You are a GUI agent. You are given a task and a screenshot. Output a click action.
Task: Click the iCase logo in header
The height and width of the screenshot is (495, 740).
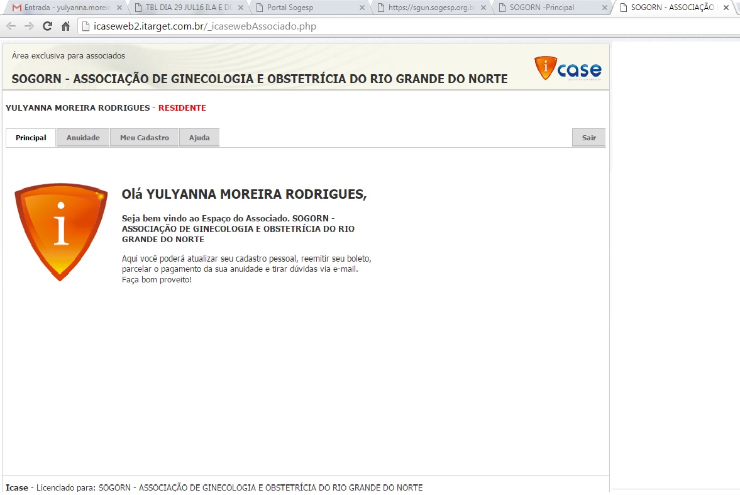(568, 69)
